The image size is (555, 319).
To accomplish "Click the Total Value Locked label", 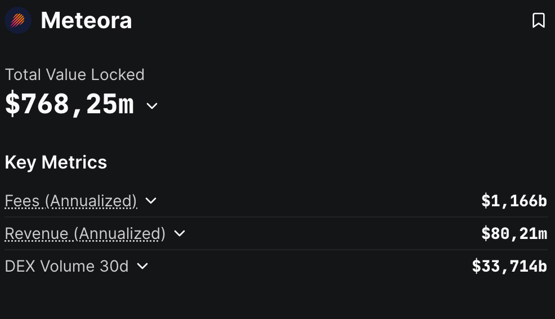I will coord(75,74).
